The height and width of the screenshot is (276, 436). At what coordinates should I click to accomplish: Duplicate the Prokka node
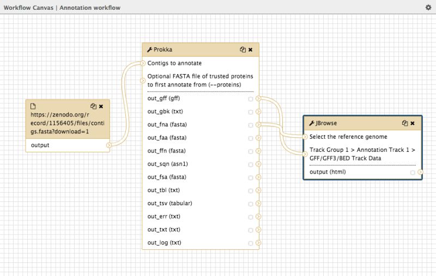point(243,50)
